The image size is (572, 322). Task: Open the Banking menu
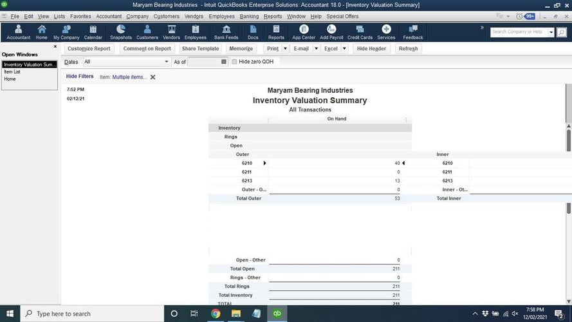[249, 17]
